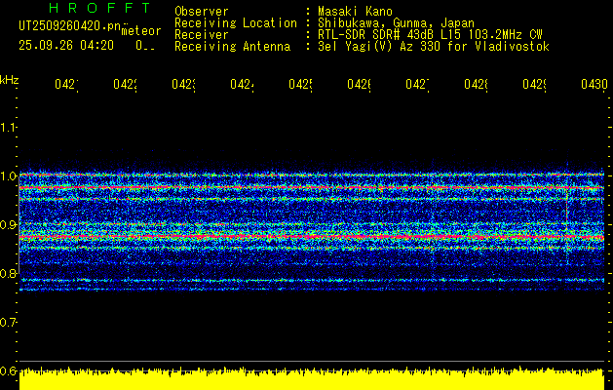Screen dimensions: 613x390
Task: Click the 0425 time marker
Action: click(x=300, y=84)
